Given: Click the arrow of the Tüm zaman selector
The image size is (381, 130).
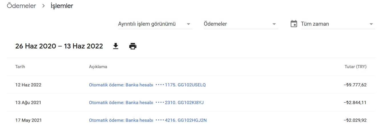Looking at the screenshot, I should tap(371, 24).
